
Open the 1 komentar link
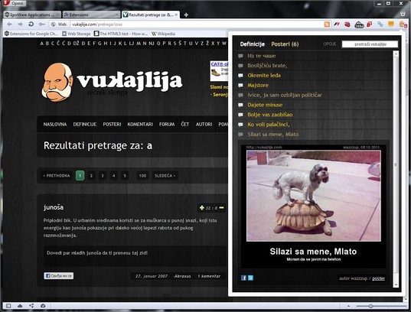pos(209,276)
